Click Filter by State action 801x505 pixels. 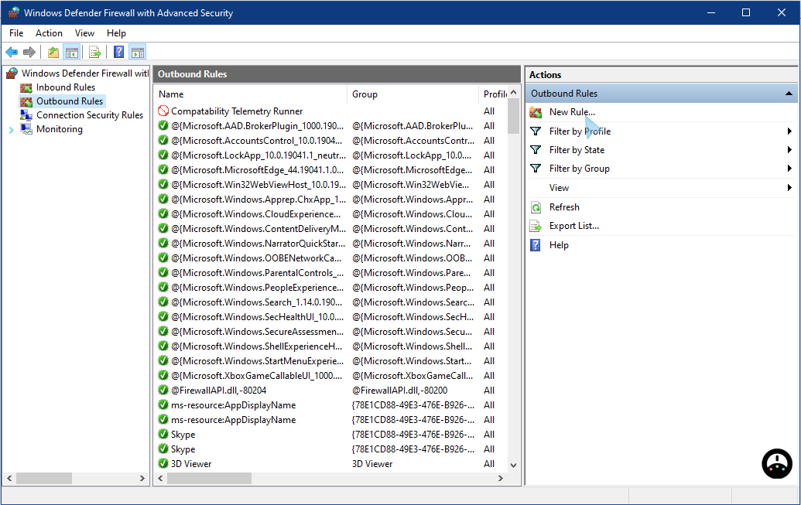pyautogui.click(x=577, y=149)
